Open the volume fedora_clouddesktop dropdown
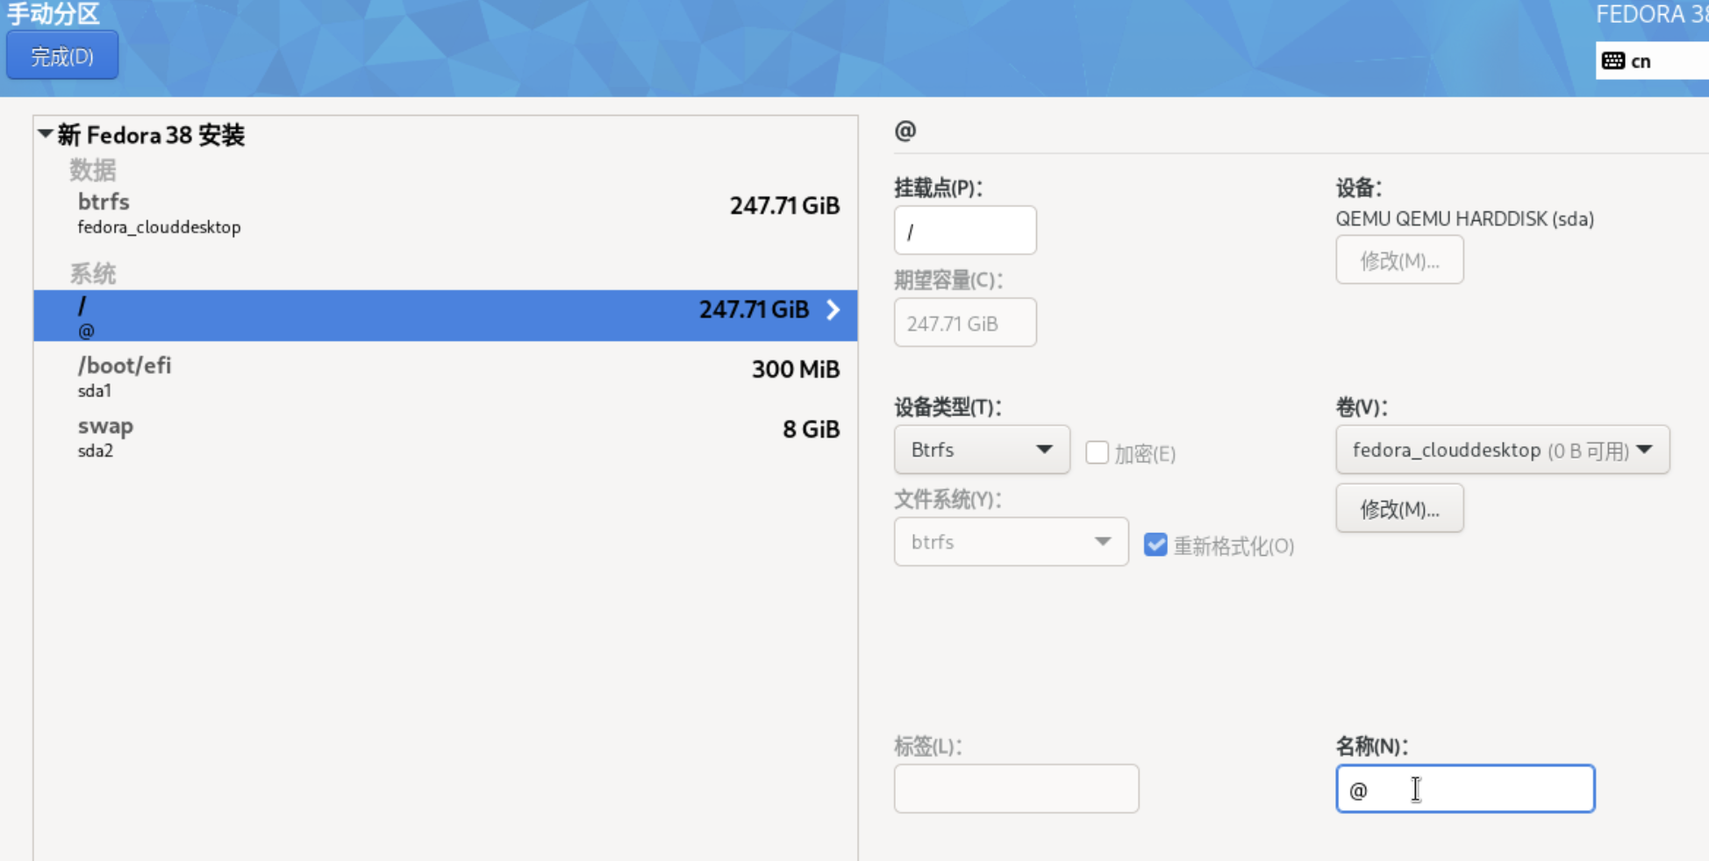The width and height of the screenshot is (1709, 861). click(x=1502, y=450)
